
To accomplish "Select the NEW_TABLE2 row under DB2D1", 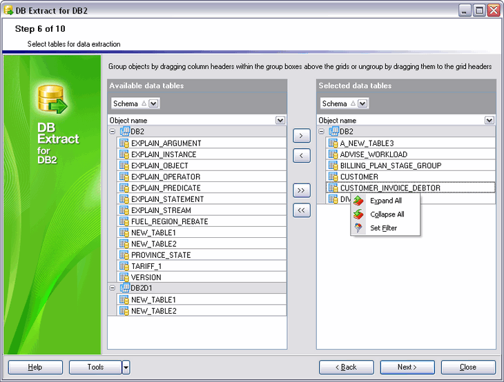I will coord(202,311).
